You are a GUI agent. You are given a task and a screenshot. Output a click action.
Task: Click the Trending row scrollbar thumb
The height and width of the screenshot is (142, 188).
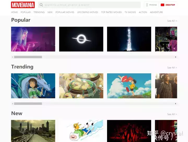(28, 104)
